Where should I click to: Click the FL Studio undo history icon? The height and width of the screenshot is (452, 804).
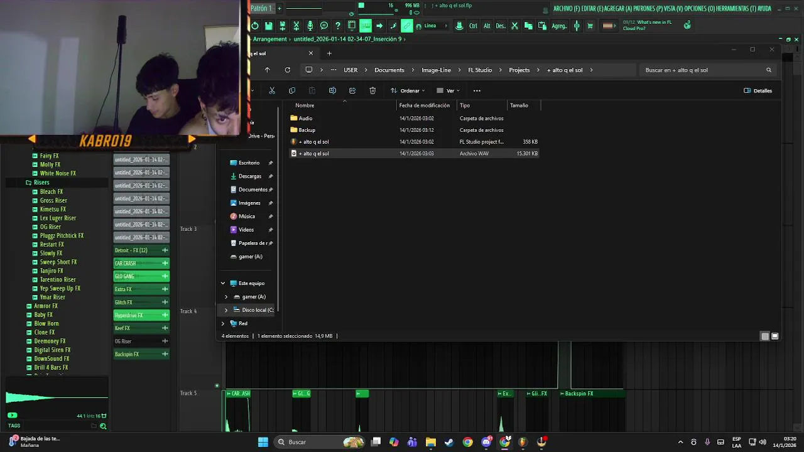[x=254, y=26]
